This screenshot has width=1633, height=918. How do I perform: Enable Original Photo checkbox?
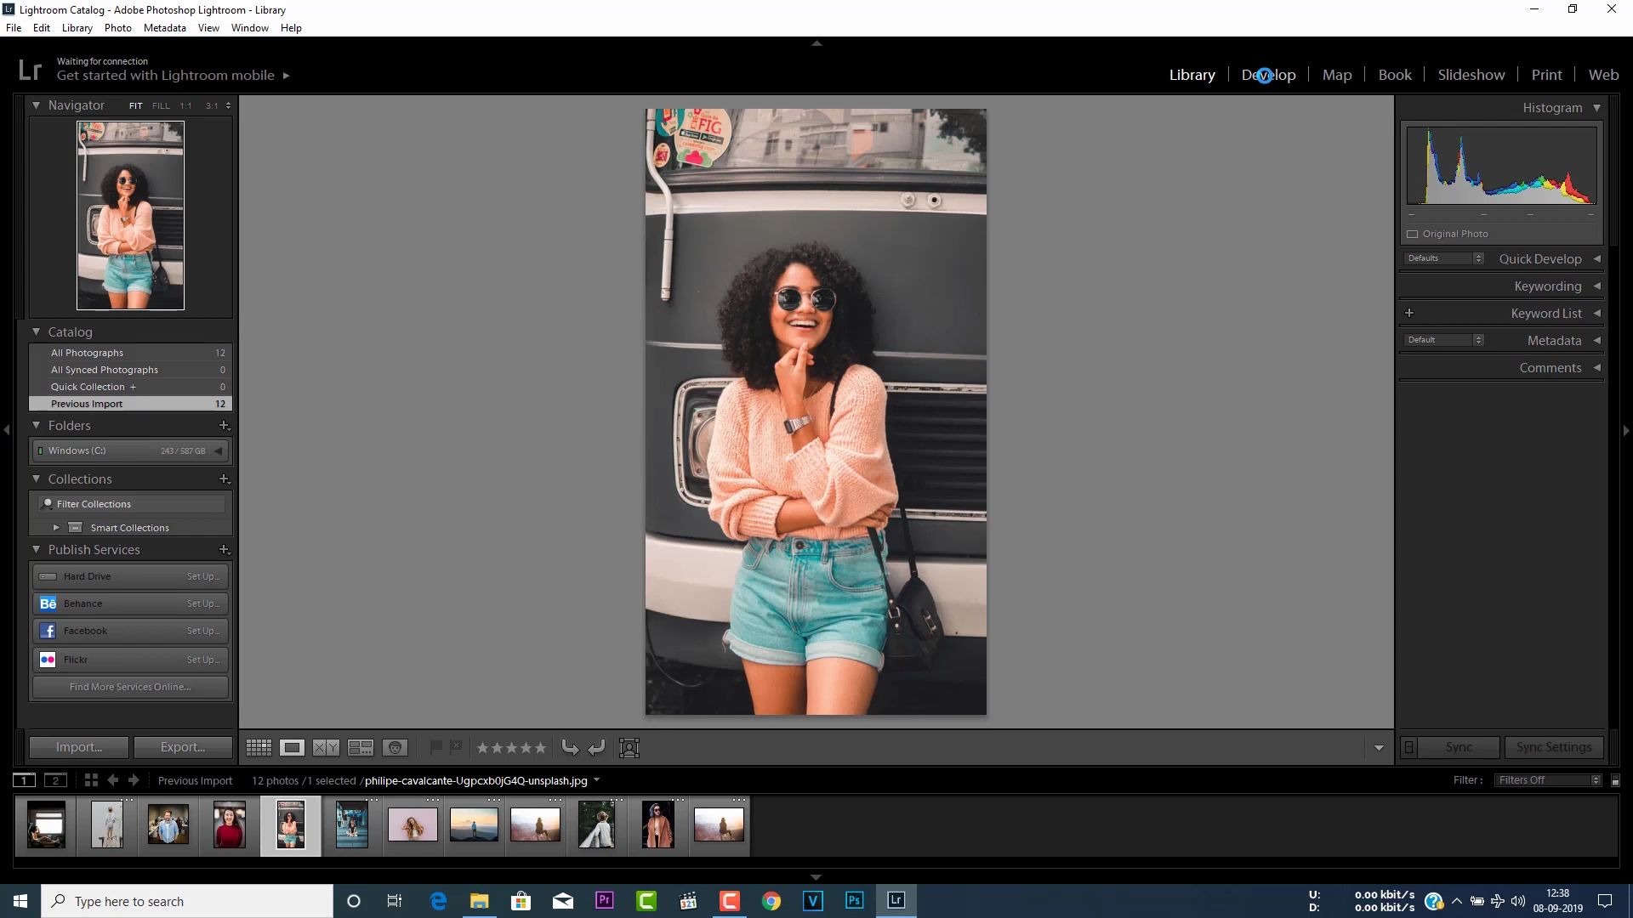coord(1413,234)
